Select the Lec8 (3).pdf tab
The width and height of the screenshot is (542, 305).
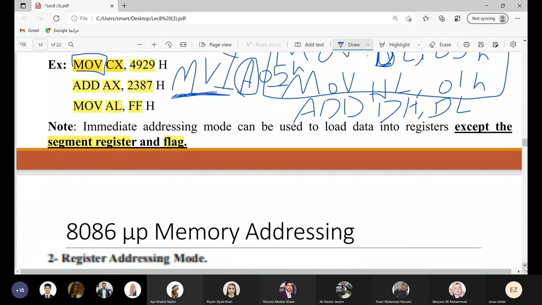pyautogui.click(x=74, y=6)
